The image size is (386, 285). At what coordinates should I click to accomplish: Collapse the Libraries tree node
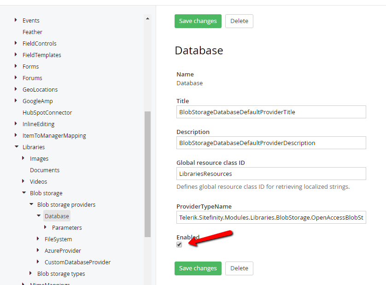coord(17,147)
